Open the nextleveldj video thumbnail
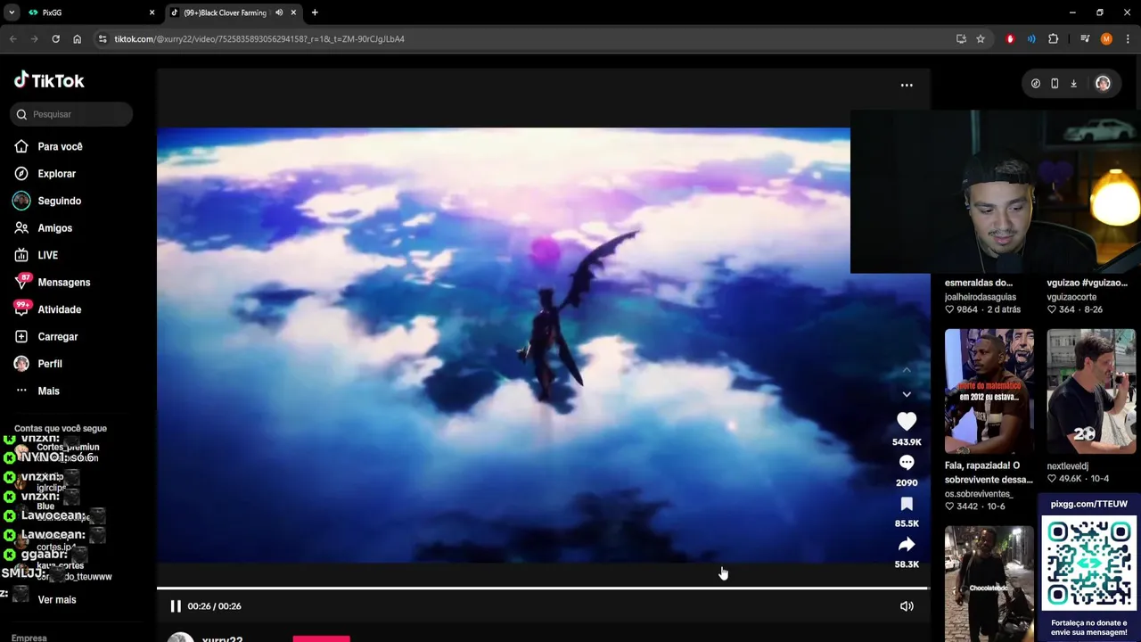Viewport: 1141px width, 642px height. click(1091, 391)
